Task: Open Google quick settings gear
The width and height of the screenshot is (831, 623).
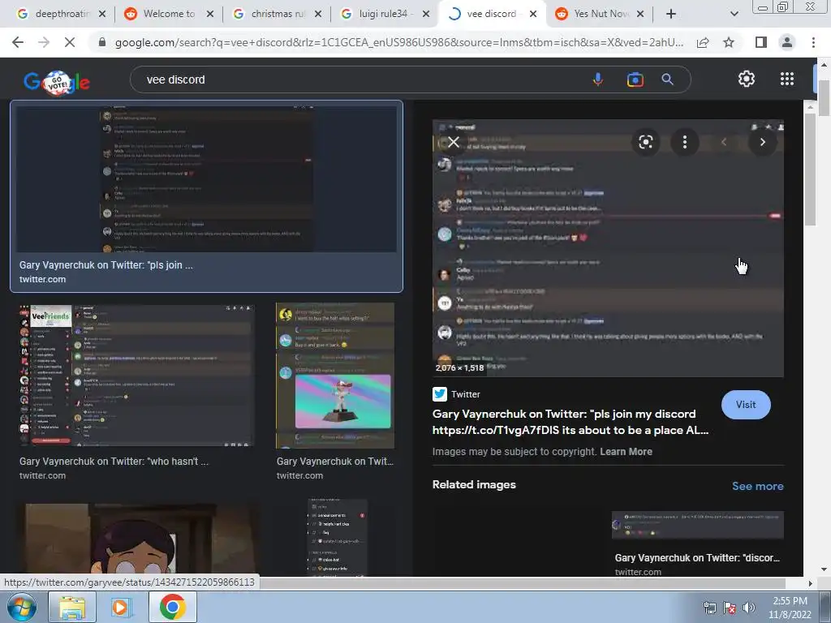Action: point(747,79)
